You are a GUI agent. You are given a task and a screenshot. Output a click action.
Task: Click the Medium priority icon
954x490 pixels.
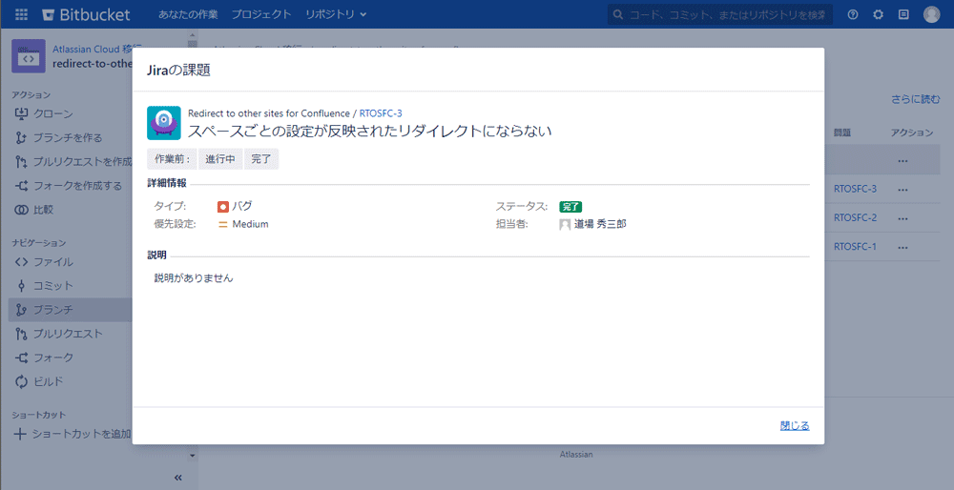pos(222,224)
